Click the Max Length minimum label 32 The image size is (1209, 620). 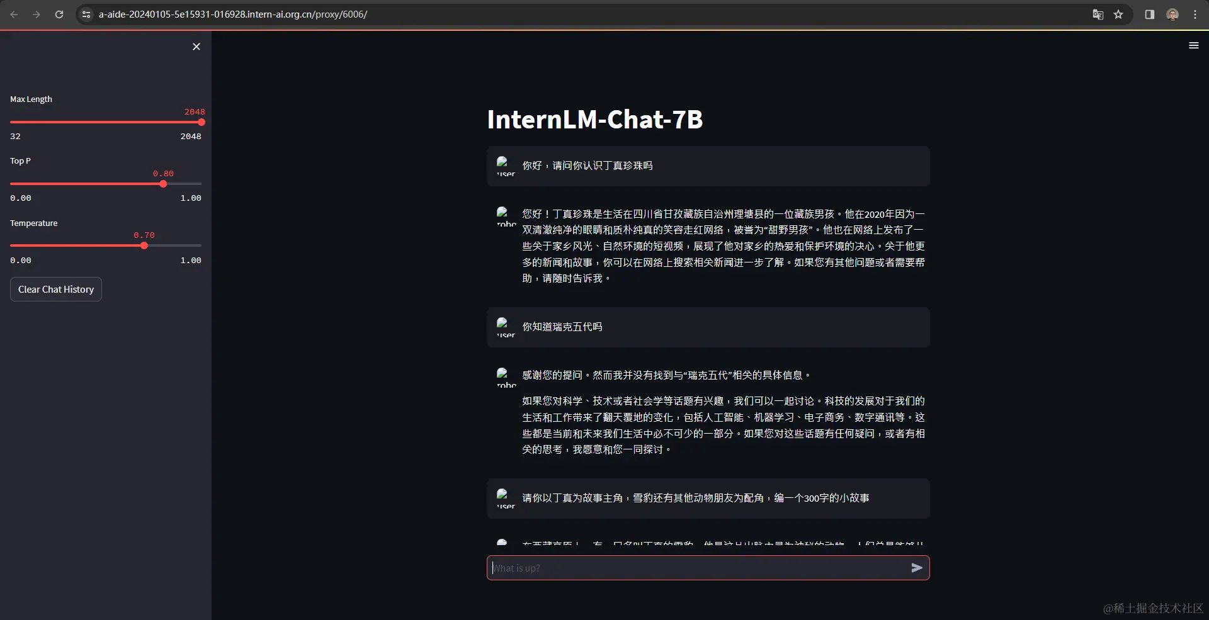(x=15, y=136)
